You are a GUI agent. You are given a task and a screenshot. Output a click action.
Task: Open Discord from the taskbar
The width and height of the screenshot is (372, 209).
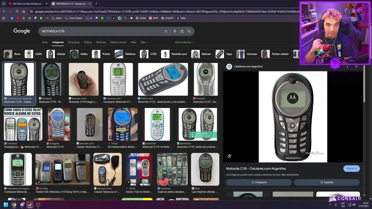pos(22,205)
